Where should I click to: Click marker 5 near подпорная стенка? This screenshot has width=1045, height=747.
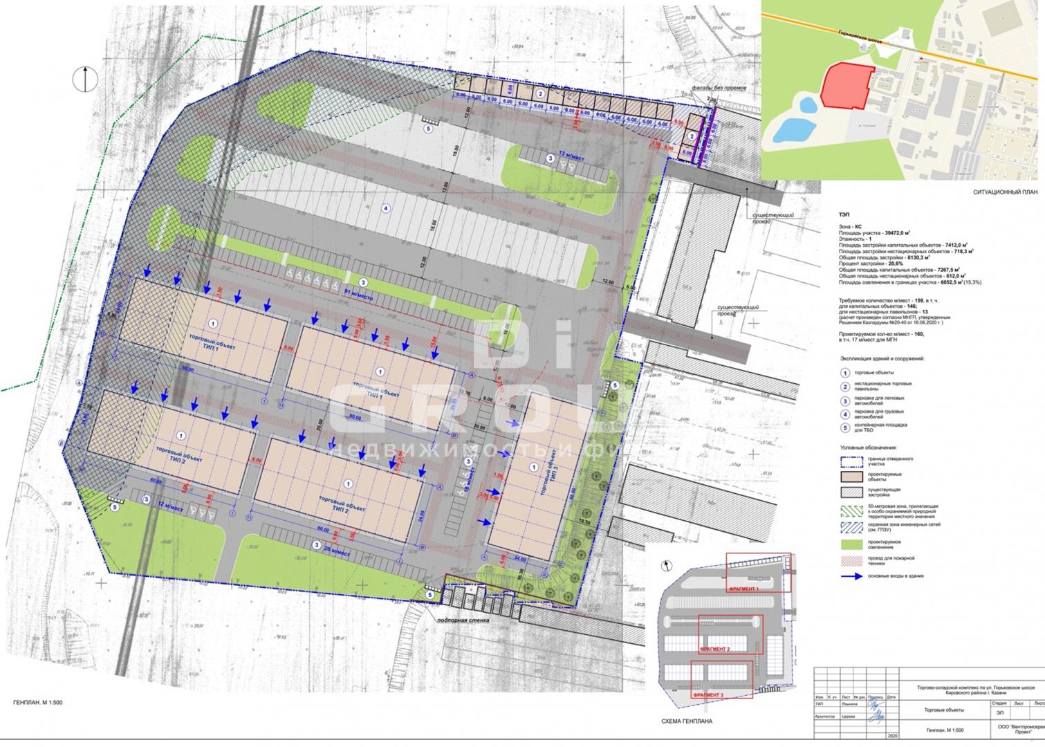click(429, 594)
